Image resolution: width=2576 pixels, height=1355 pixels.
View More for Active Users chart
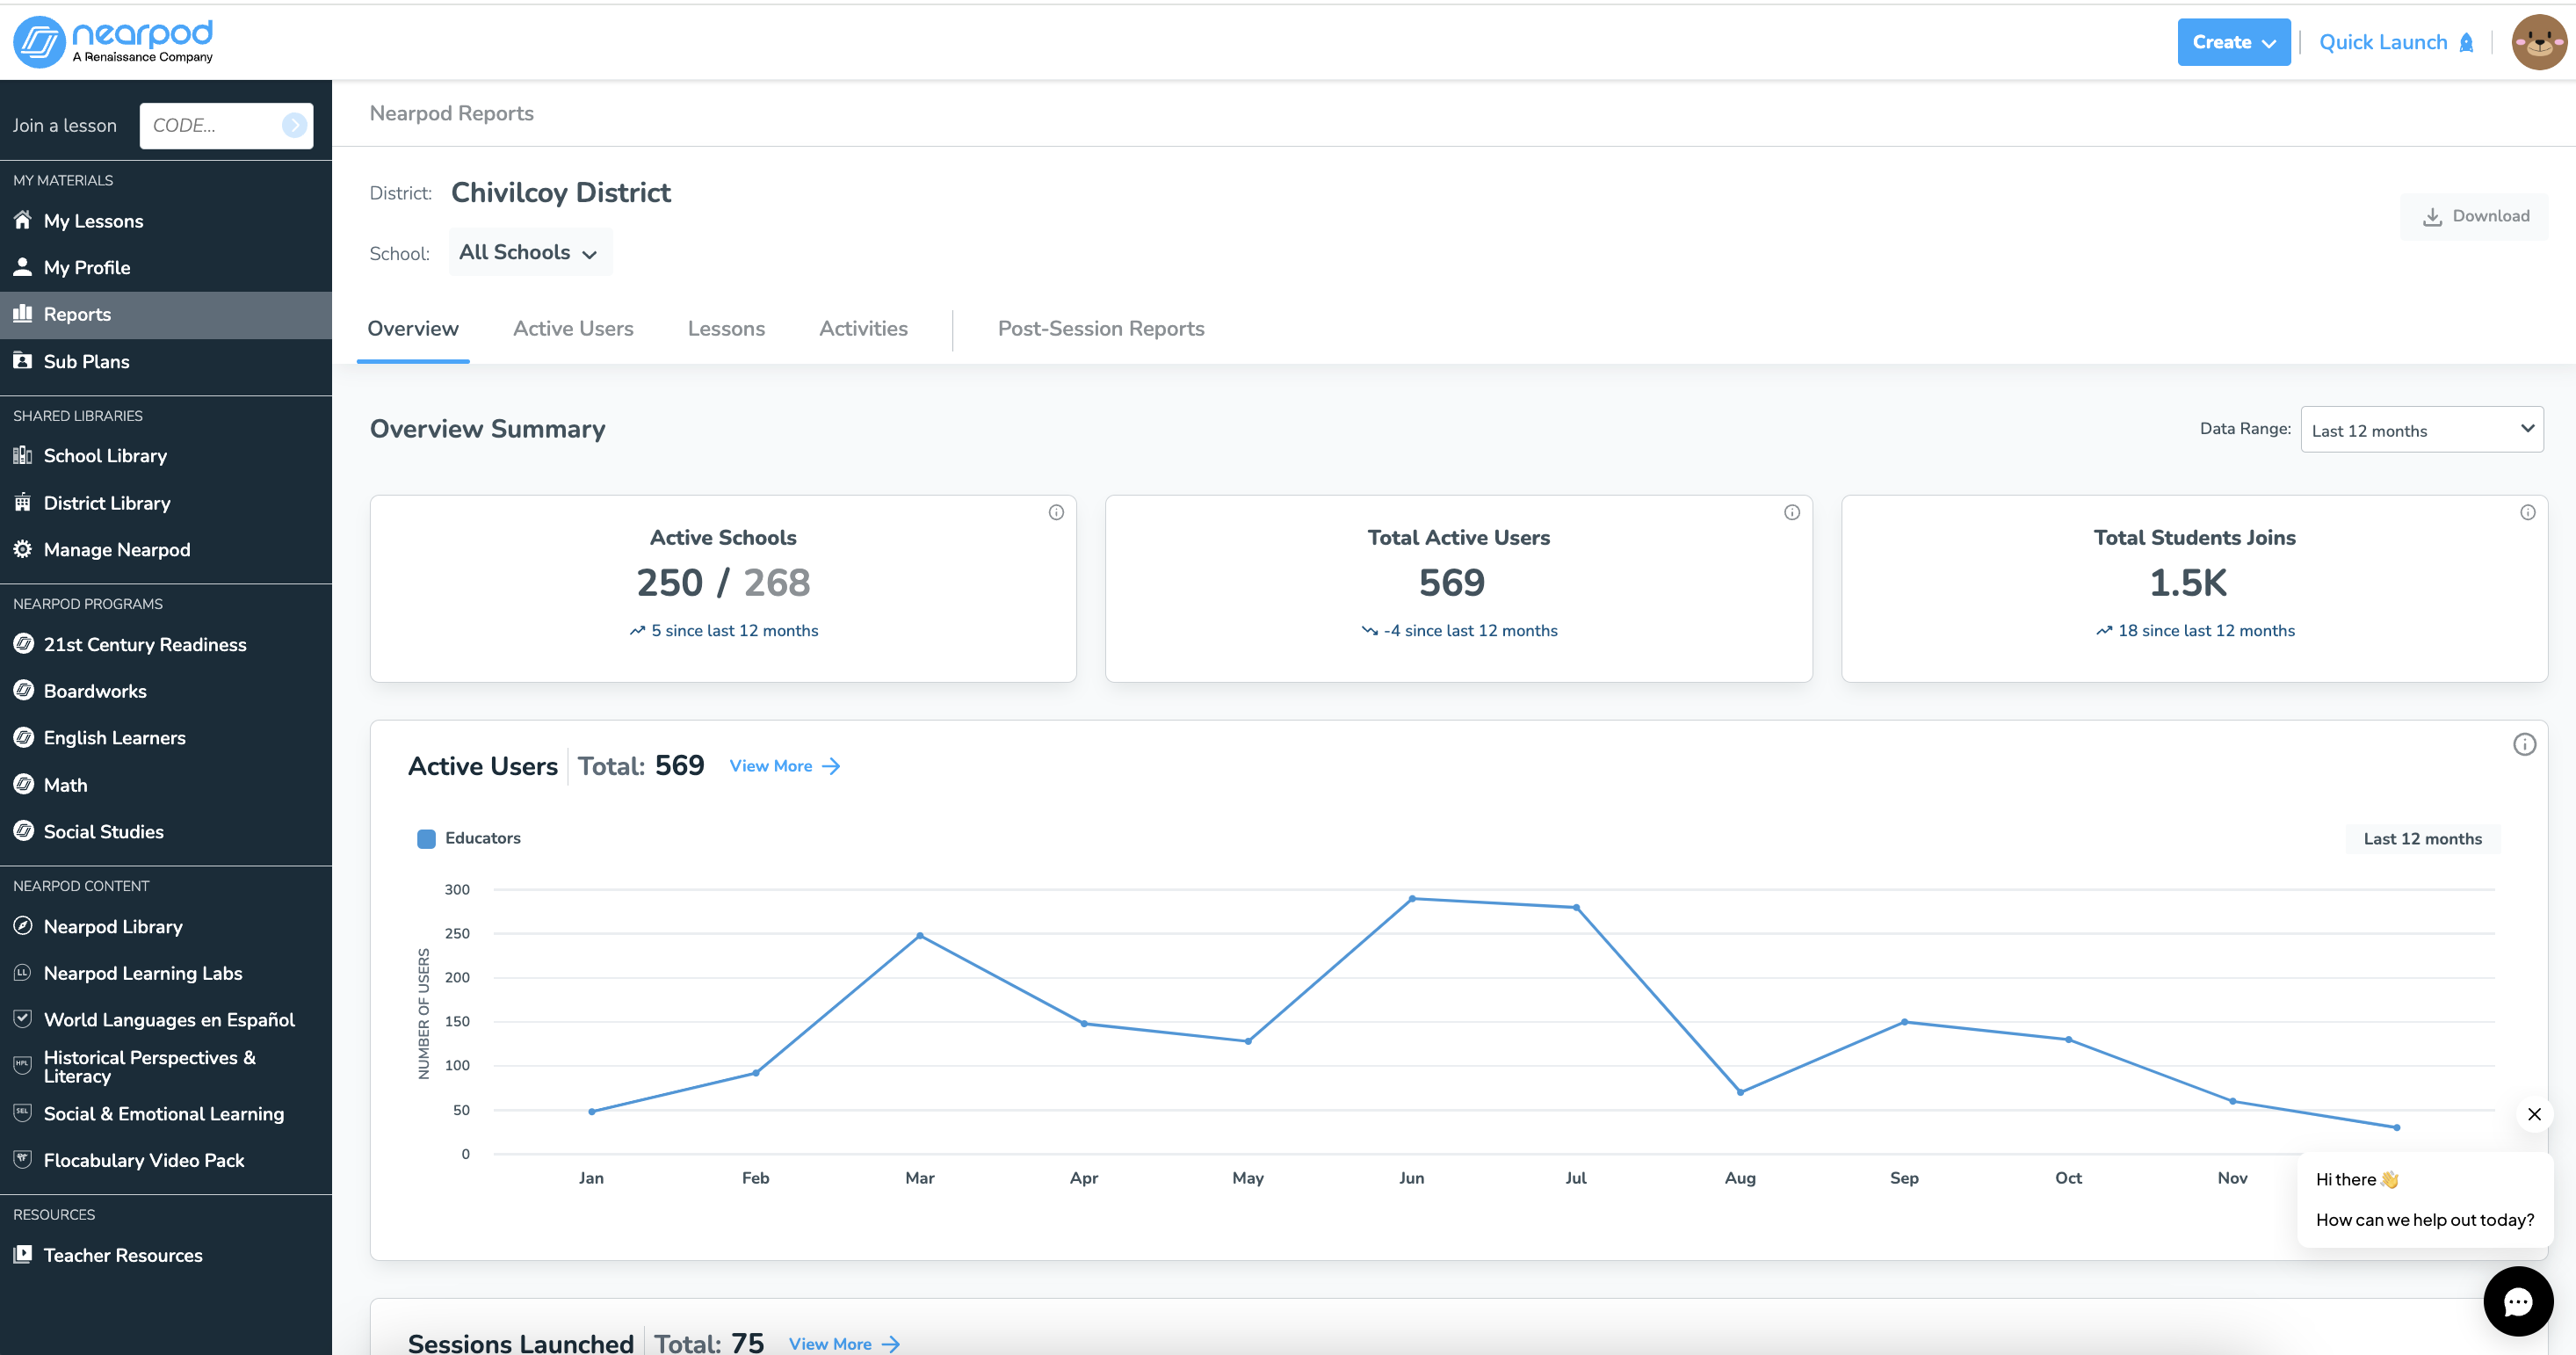785,766
